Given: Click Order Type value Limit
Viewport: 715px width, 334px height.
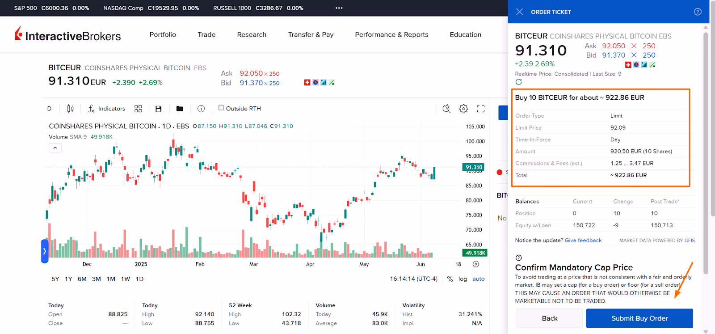Looking at the screenshot, I should coord(616,116).
